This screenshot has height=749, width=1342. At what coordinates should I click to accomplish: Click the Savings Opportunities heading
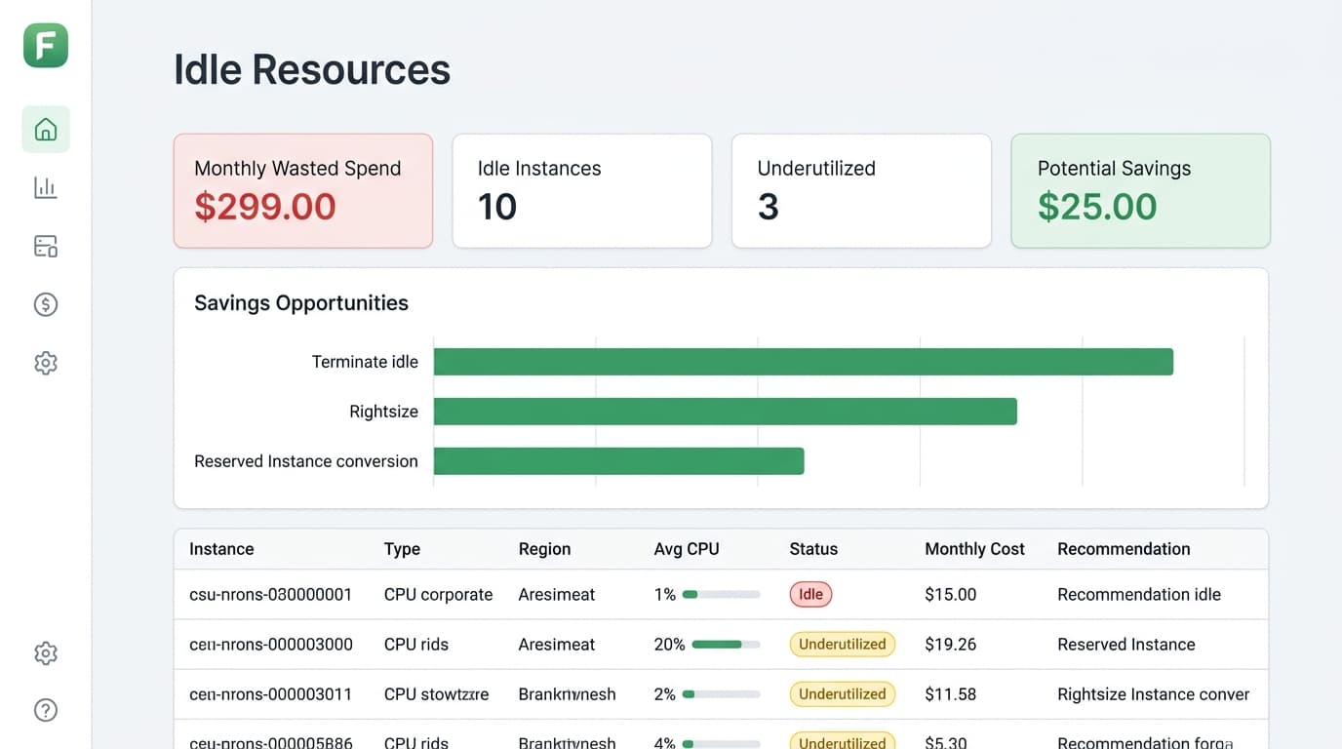pyautogui.click(x=301, y=303)
